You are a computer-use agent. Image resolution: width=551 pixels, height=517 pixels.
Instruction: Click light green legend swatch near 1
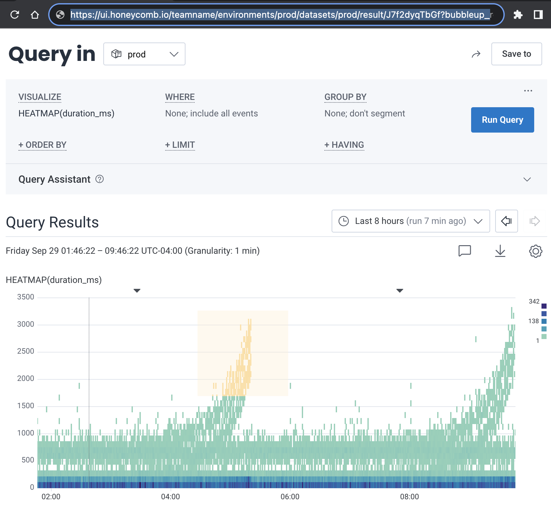544,337
